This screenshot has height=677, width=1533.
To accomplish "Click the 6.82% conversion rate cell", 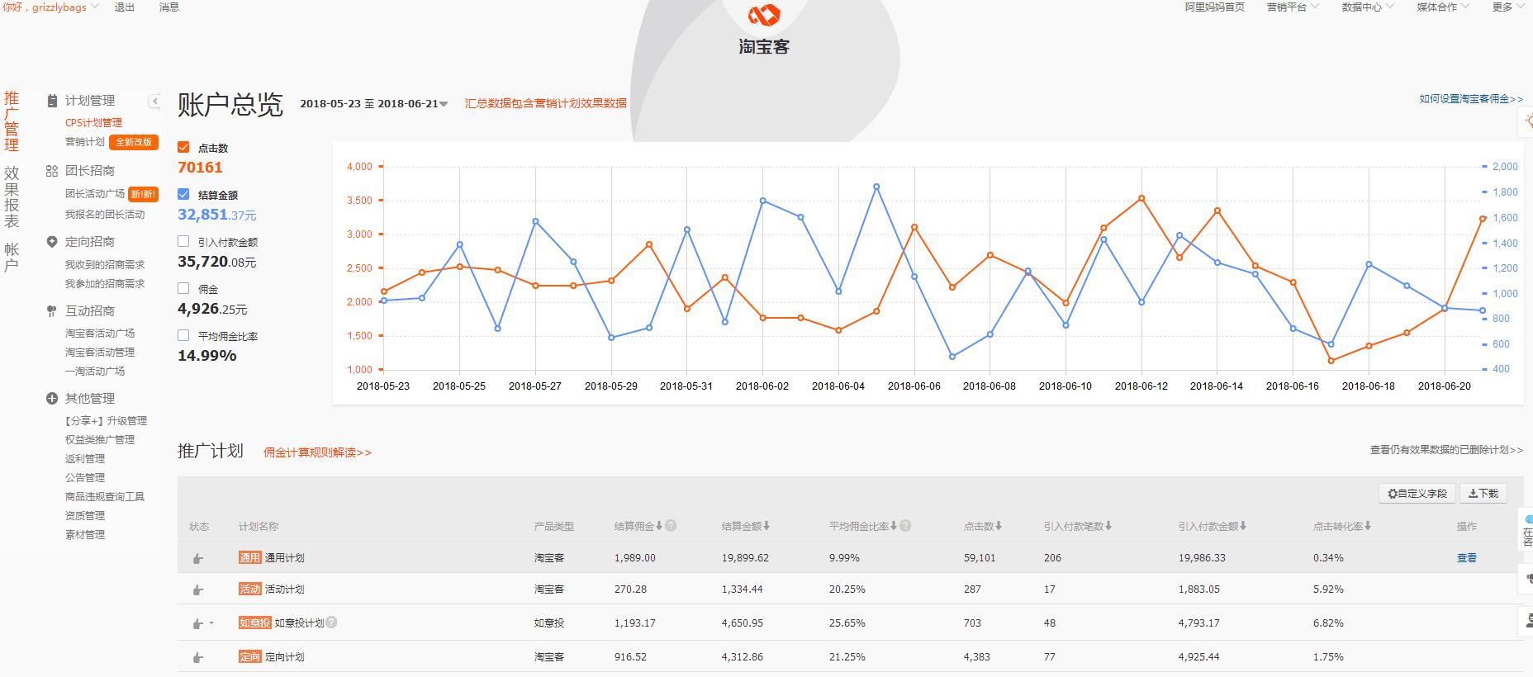I will (1328, 623).
